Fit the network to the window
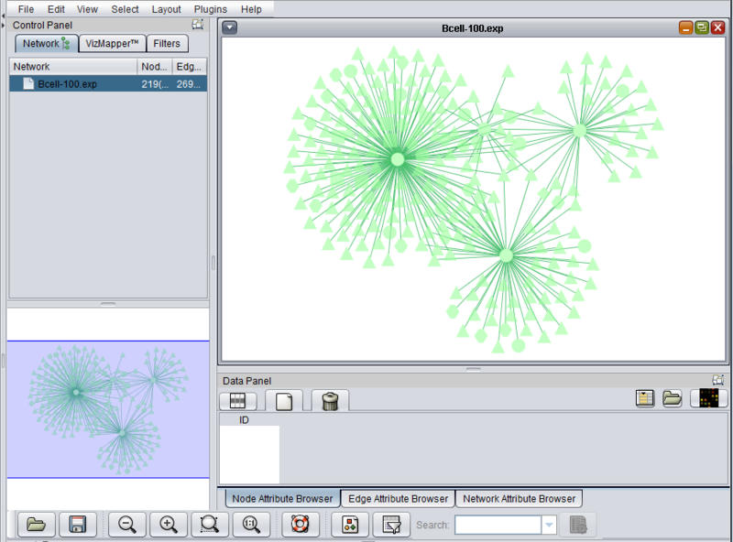Image resolution: width=733 pixels, height=542 pixels. point(250,524)
